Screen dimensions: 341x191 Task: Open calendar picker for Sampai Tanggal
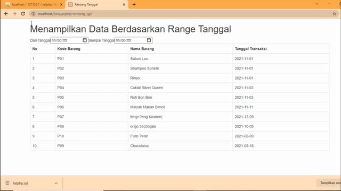pos(149,40)
